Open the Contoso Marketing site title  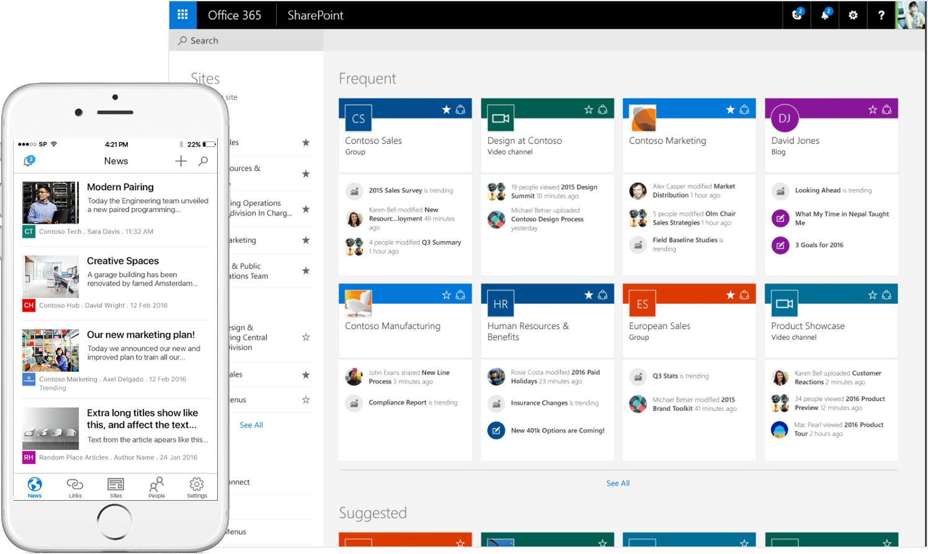(x=667, y=141)
